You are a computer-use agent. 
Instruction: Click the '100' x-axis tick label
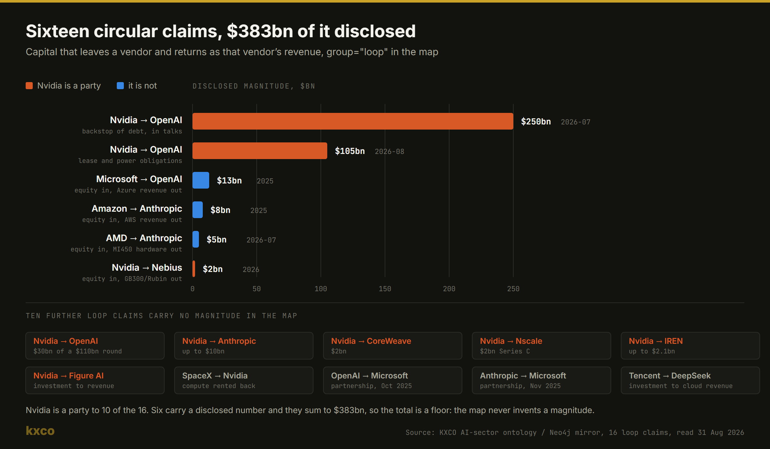point(321,289)
